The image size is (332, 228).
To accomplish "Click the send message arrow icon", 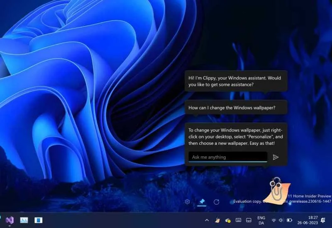I will (276, 157).
